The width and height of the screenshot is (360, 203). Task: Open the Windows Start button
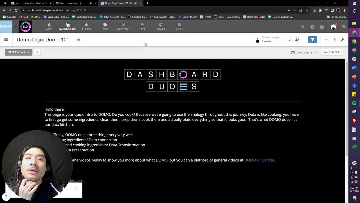click(354, 3)
